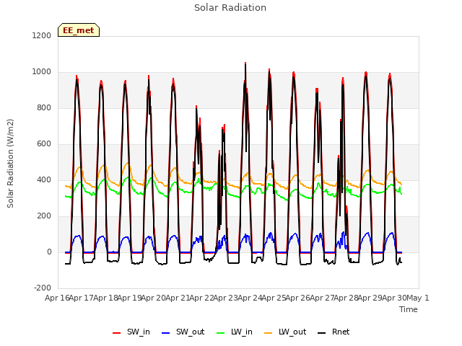Click the 600 y-axis tick label

[44, 144]
